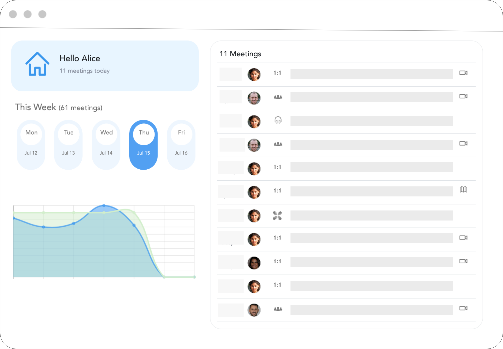Click the headphones icon in the third meeting

(x=278, y=120)
